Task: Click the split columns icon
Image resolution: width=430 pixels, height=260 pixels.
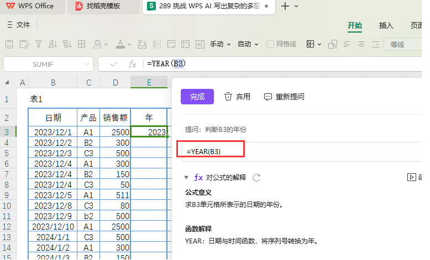Action: pyautogui.click(x=156, y=44)
